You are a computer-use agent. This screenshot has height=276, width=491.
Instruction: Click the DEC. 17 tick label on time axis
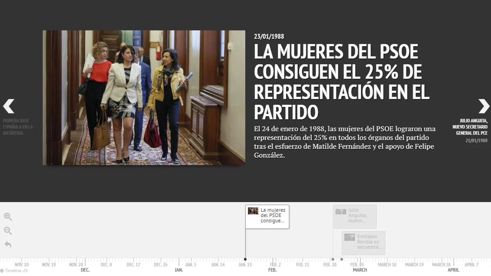click(x=133, y=265)
